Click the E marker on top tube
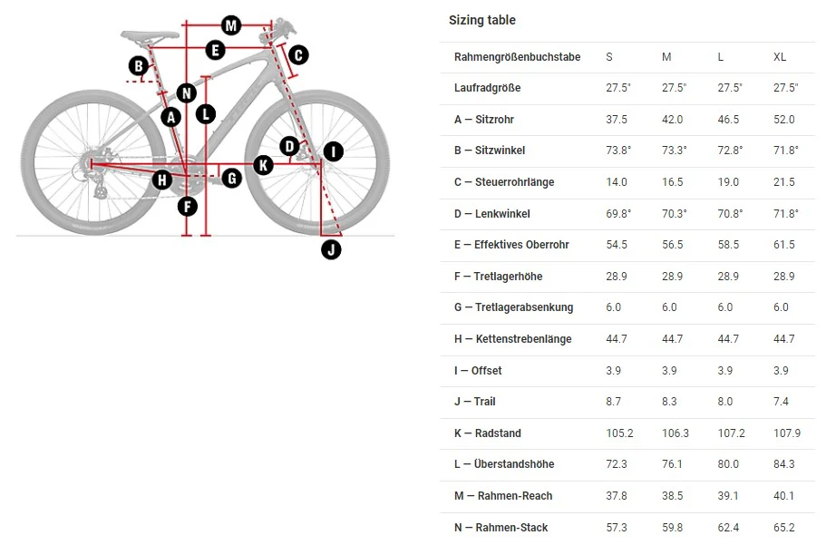This screenshot has width=836, height=545. (x=216, y=50)
